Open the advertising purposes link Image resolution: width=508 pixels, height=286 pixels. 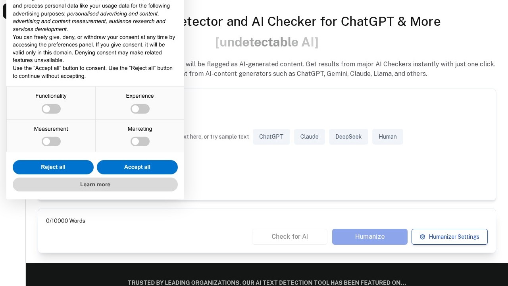(38, 14)
